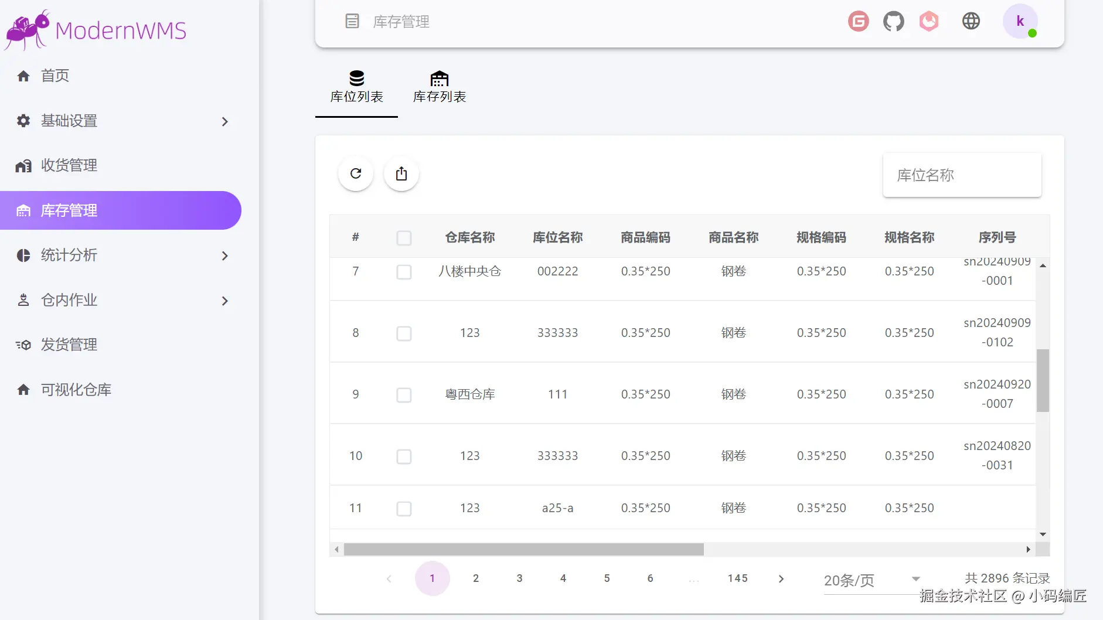Click the 收货管理 warehouse icon
Image resolution: width=1103 pixels, height=620 pixels.
coord(23,166)
